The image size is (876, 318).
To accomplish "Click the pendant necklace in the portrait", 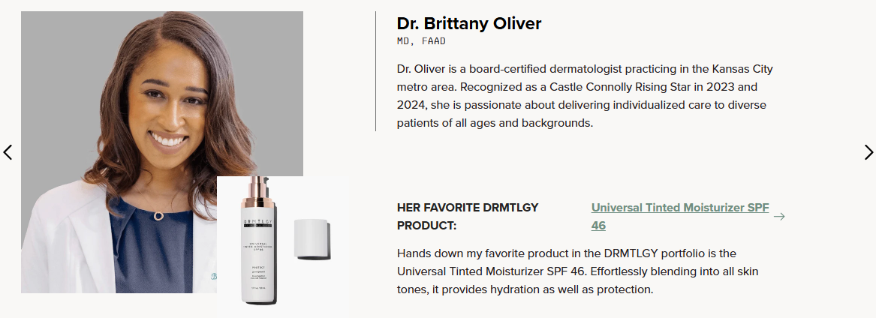I will tap(159, 215).
